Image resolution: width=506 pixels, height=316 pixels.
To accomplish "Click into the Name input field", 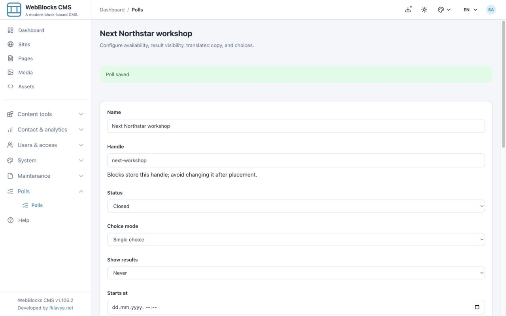I will coord(296,126).
